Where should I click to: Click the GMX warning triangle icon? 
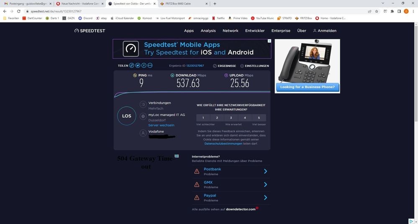coord(197,184)
